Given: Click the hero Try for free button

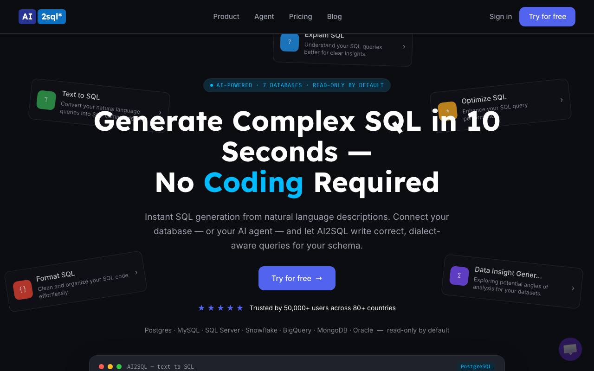Looking at the screenshot, I should point(297,278).
